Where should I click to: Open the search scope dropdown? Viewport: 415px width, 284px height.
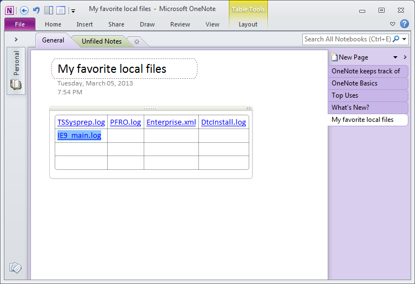(405, 39)
